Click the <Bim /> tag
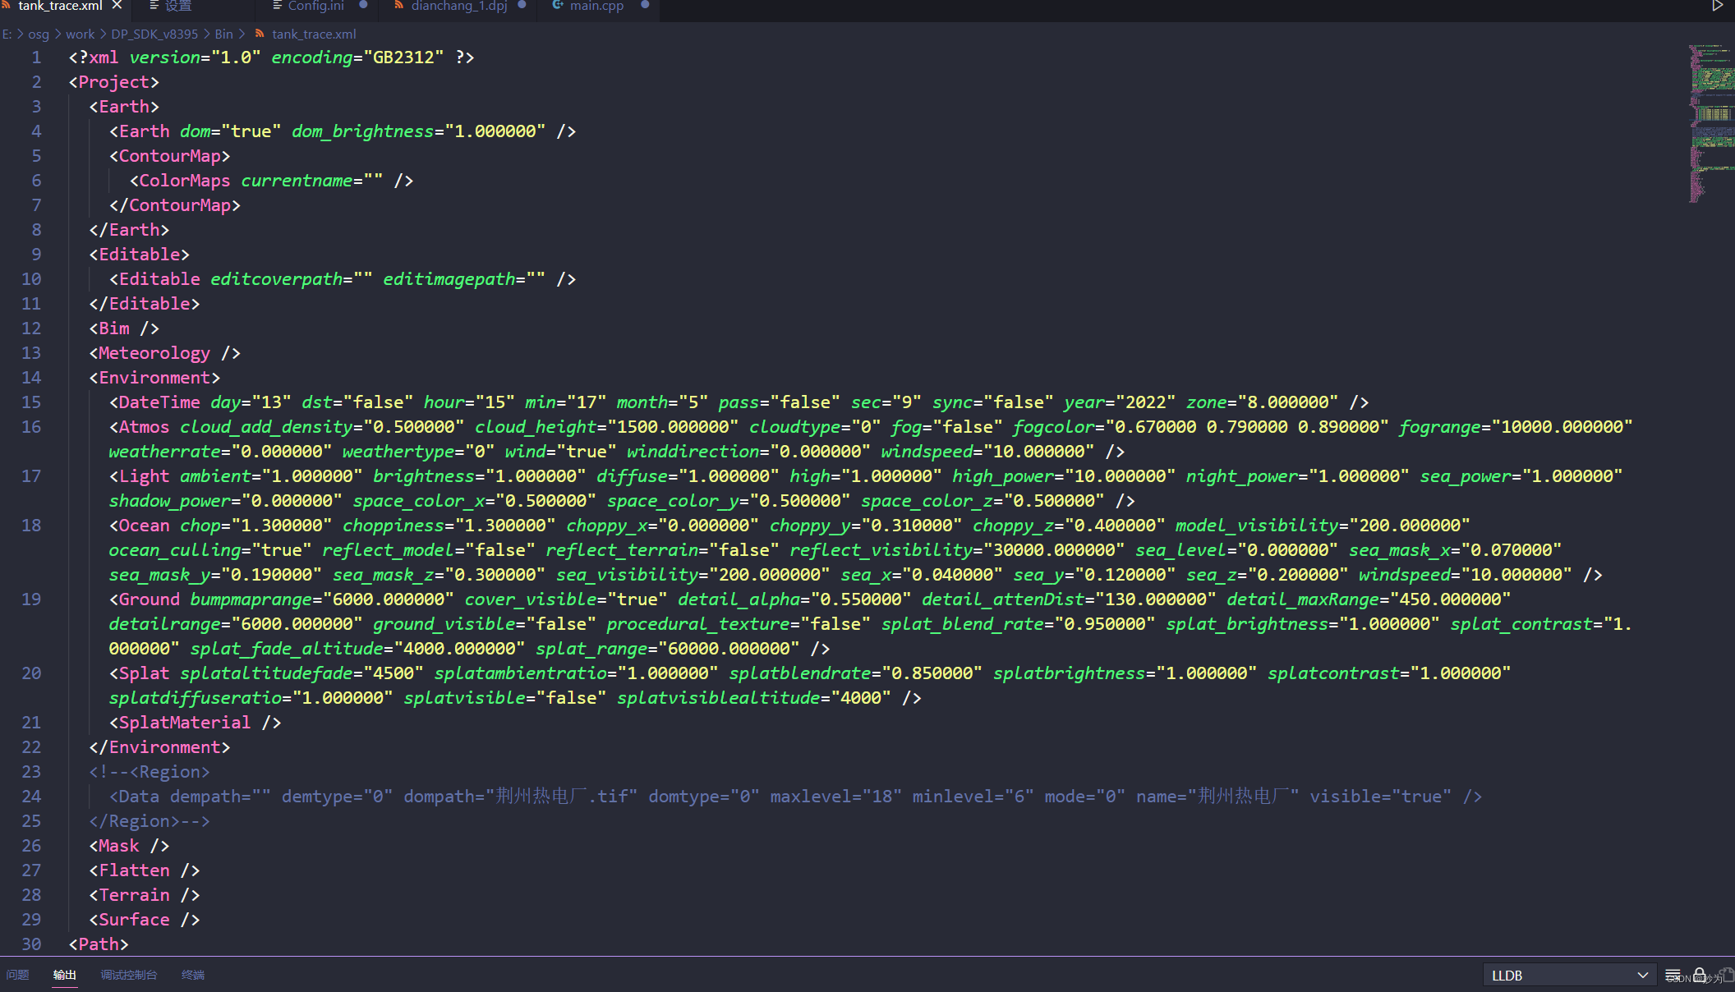The height and width of the screenshot is (992, 1735). tap(124, 328)
